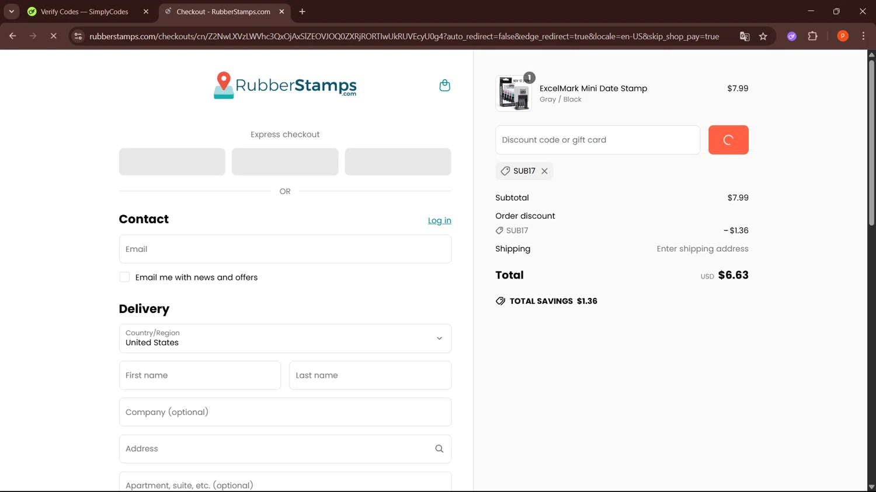Open the browser extensions puzzle icon
Image resolution: width=876 pixels, height=492 pixels.
click(812, 36)
